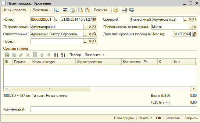The width and height of the screenshot is (200, 123).
Task: Open calendar icon next to document date
Action: [95, 19]
